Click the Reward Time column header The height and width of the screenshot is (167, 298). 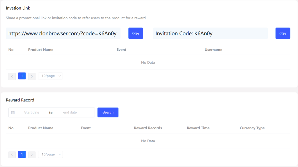coord(198,128)
